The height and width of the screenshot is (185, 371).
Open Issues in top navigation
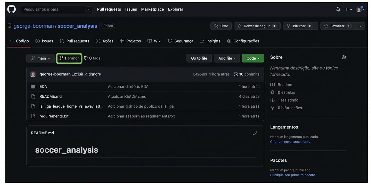click(x=131, y=9)
